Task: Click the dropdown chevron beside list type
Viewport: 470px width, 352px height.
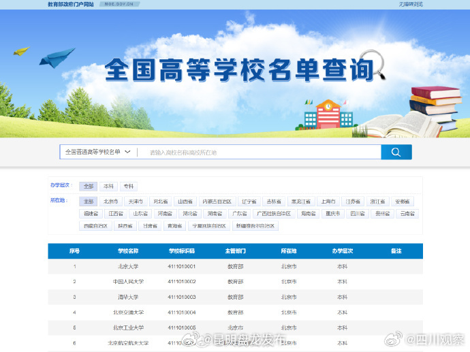Action: (127, 152)
